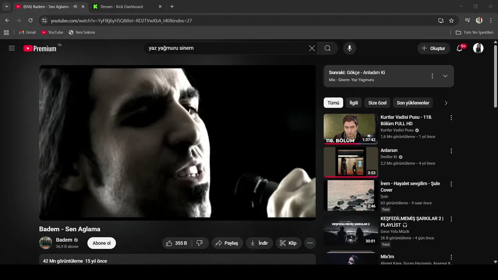Open account avatar menu in YouTube header

pos(478,48)
